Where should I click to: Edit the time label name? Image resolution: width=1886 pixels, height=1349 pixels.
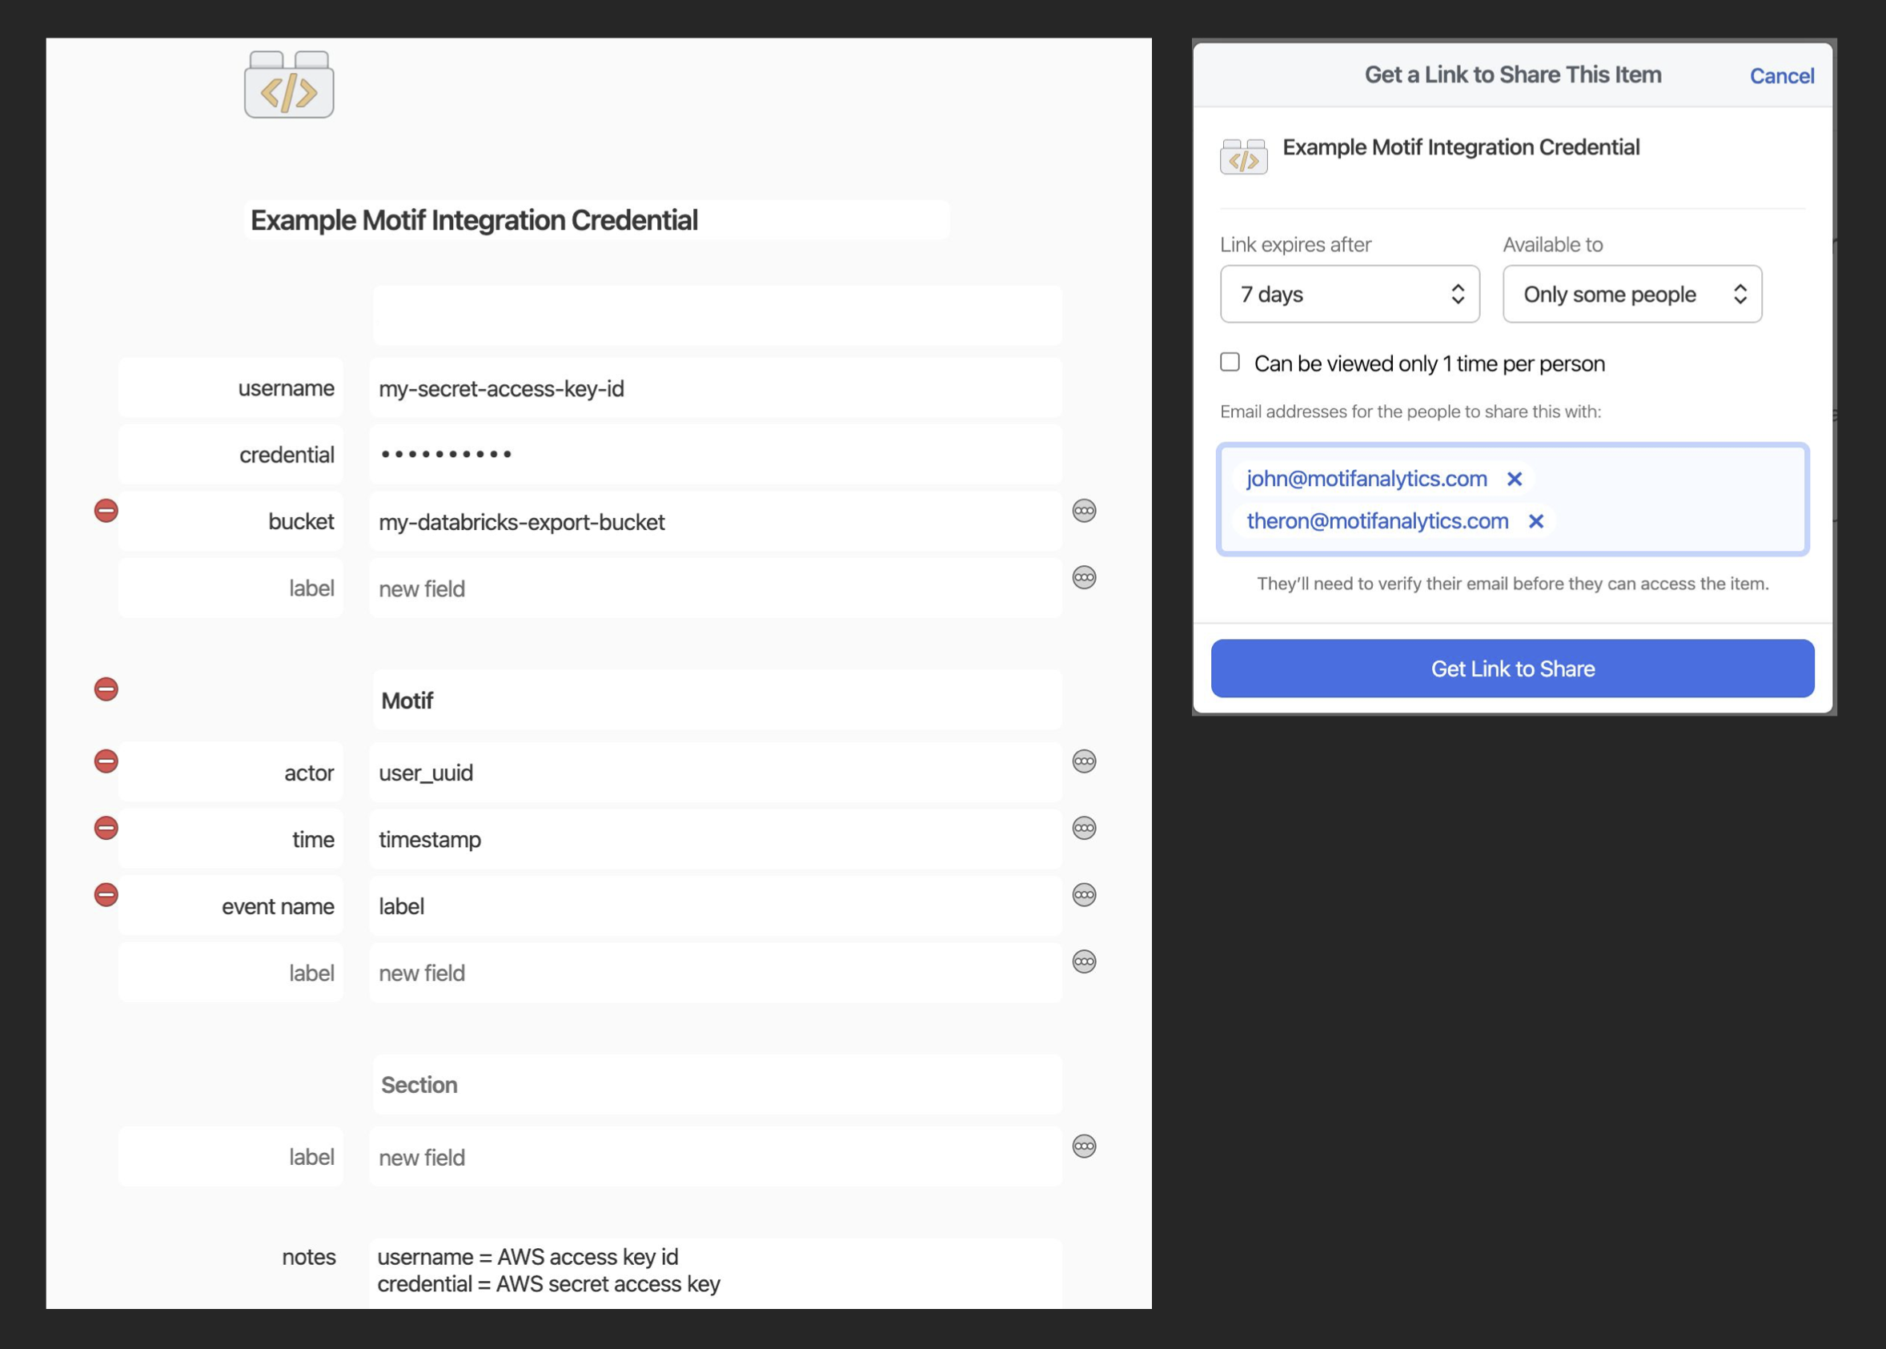(x=230, y=839)
